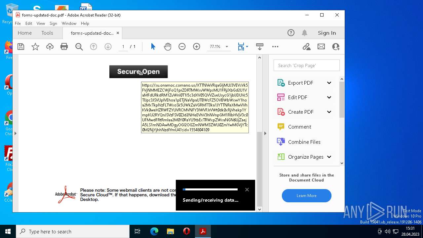The width and height of the screenshot is (423, 238).
Task: Expand the left navigation pane arrow
Action: (x=15, y=133)
